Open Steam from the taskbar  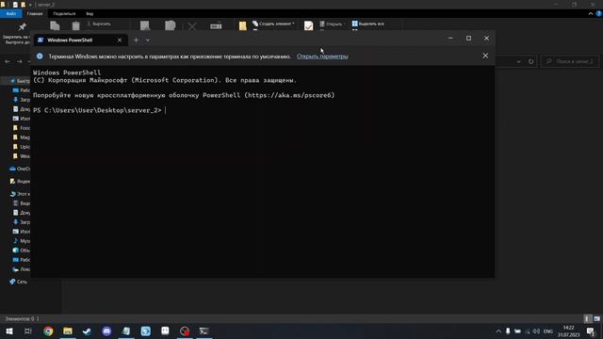coord(87,331)
